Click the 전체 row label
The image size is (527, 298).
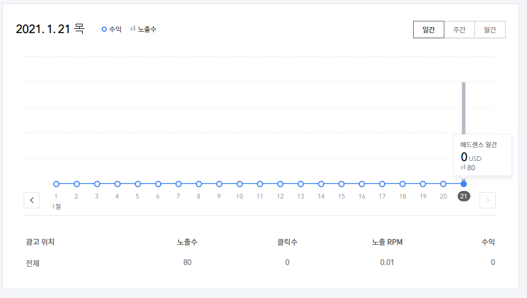click(32, 263)
